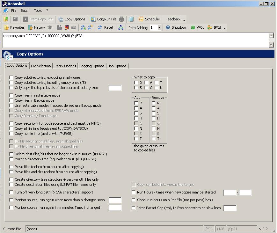Click command box scrollbar up arrow
The image size is (277, 233).
271,36
